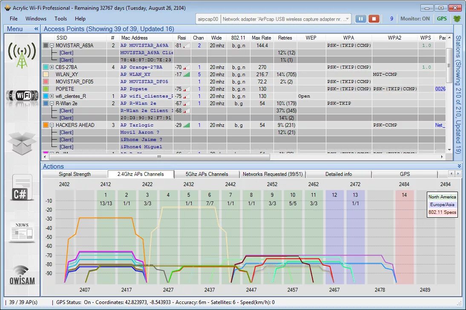The height and width of the screenshot is (310, 466).
Task: Click the green bug icon at top right
Action: pyautogui.click(x=457, y=19)
